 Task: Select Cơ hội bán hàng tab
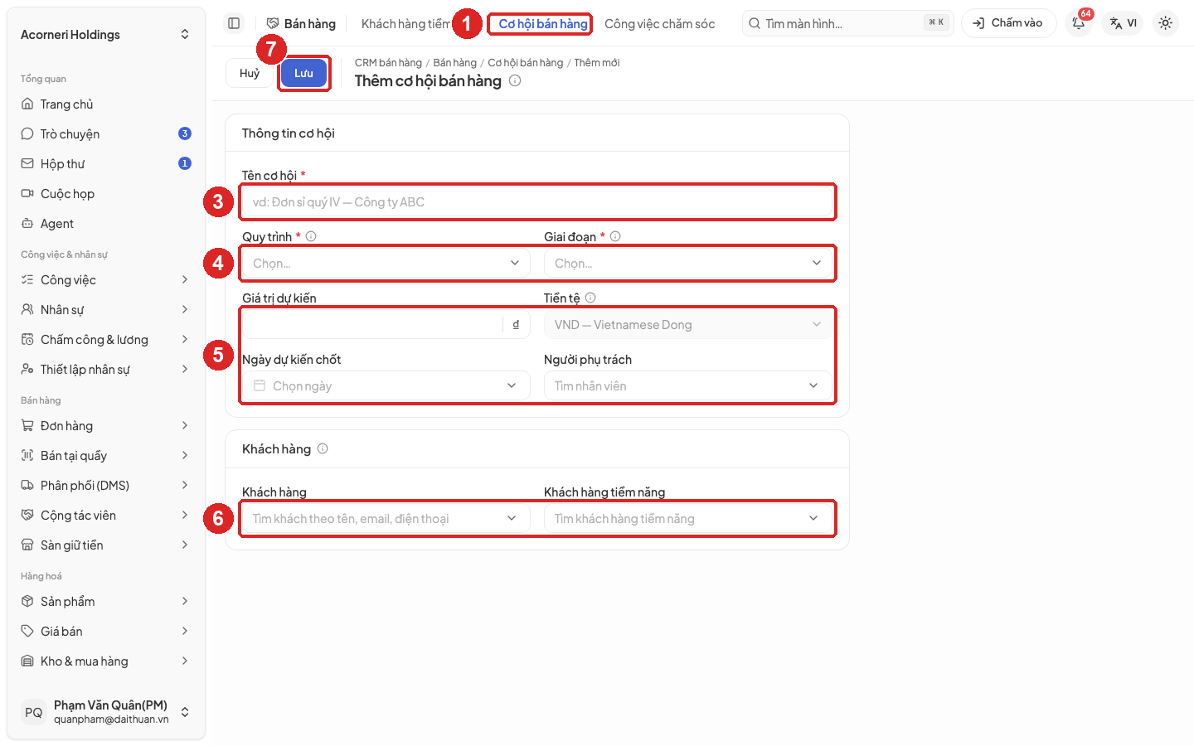[x=543, y=24]
